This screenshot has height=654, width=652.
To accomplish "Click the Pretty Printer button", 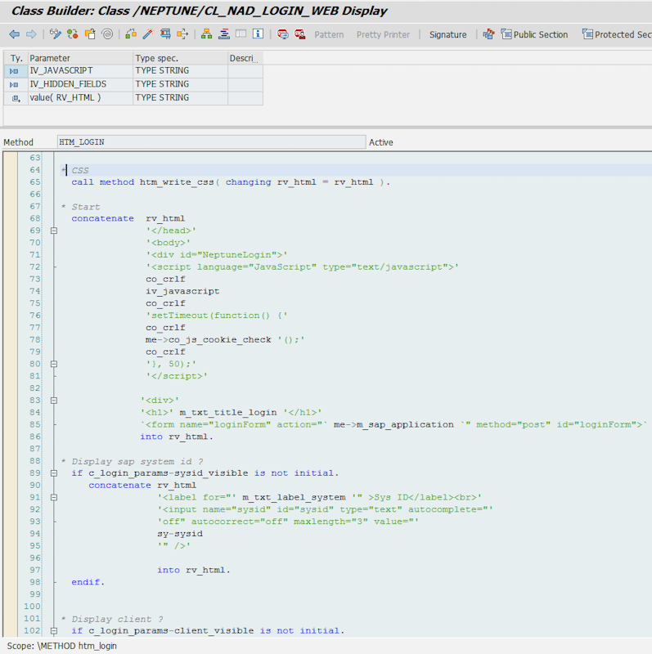I will pos(383,34).
